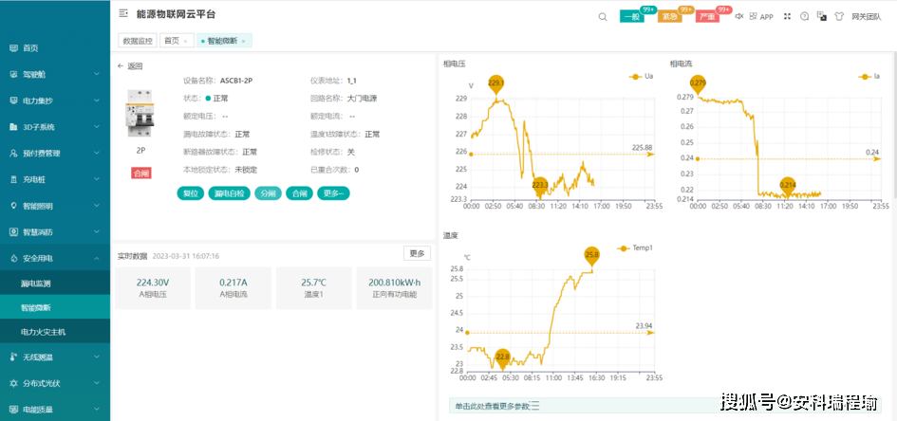
Task: Toggle the Ia series in current legend
Action: click(869, 76)
